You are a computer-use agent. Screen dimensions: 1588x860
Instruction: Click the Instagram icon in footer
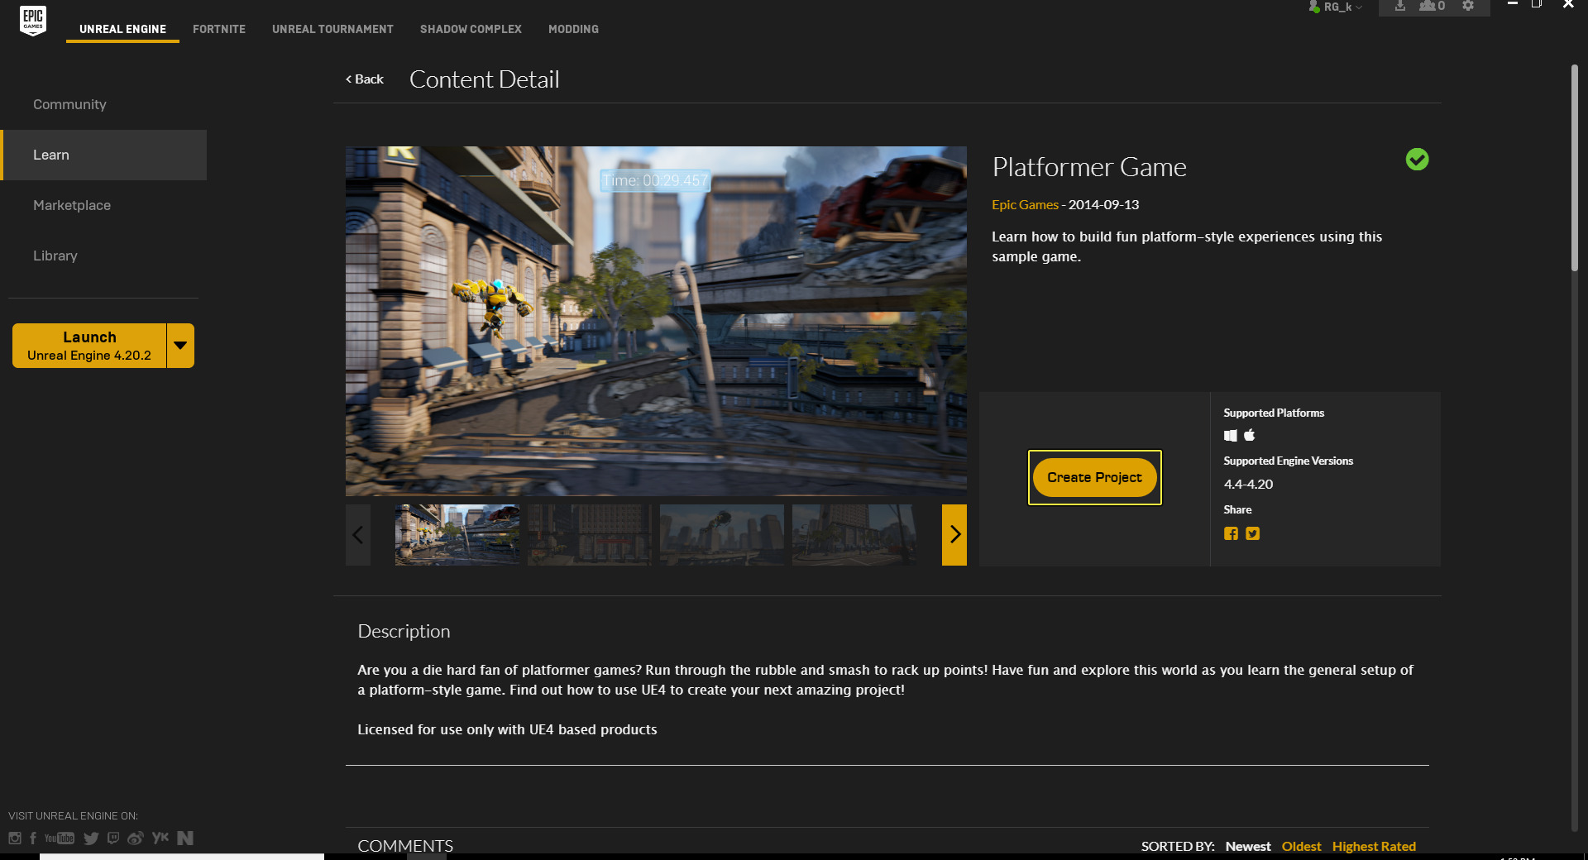(x=15, y=838)
